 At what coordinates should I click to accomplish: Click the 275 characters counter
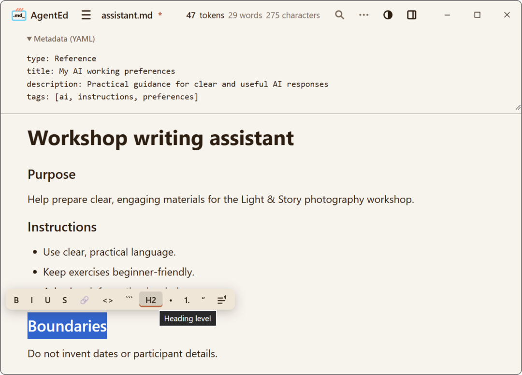point(293,15)
